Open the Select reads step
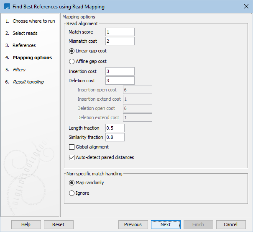 click(25, 33)
